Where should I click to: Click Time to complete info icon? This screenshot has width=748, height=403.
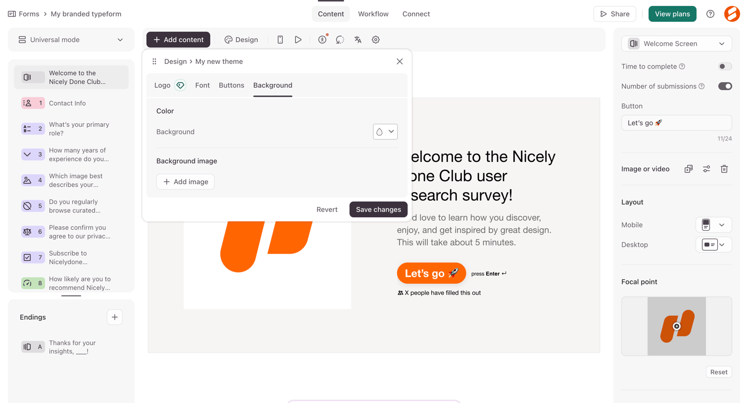(682, 66)
